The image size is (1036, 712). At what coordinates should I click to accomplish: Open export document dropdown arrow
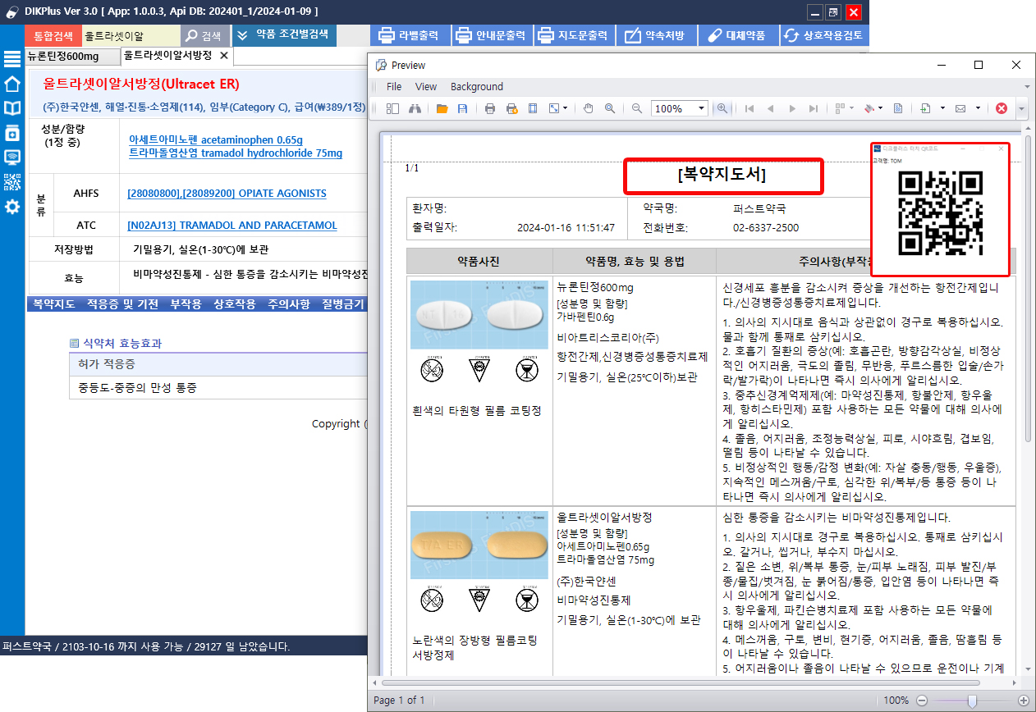(x=942, y=108)
